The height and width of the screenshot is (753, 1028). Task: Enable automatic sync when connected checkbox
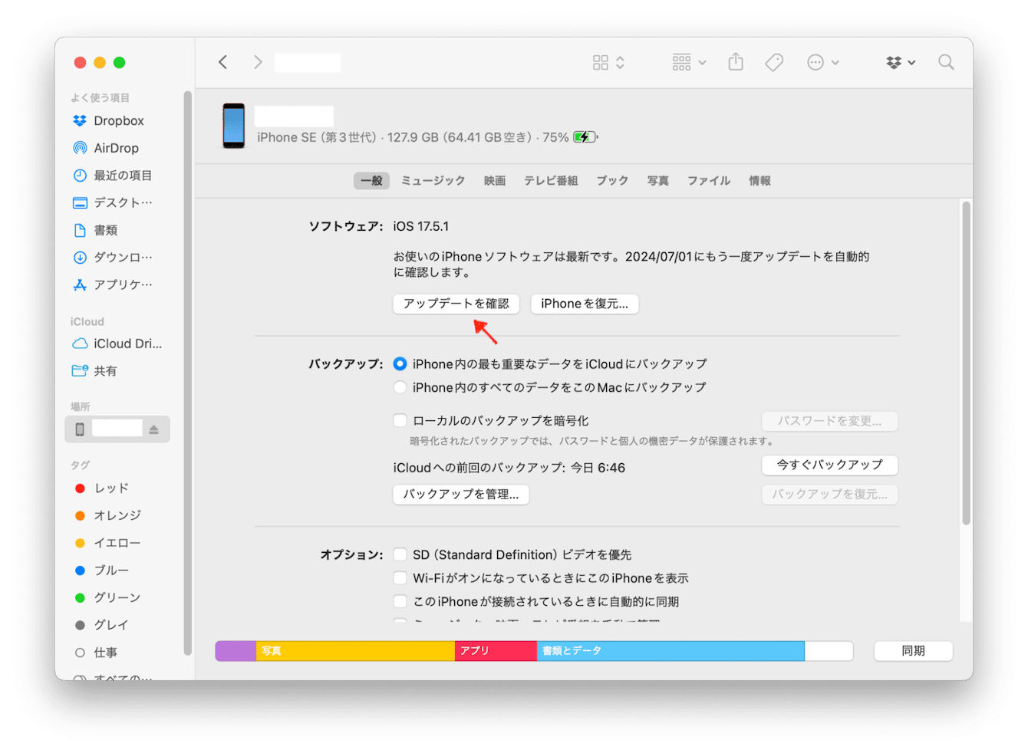click(400, 602)
